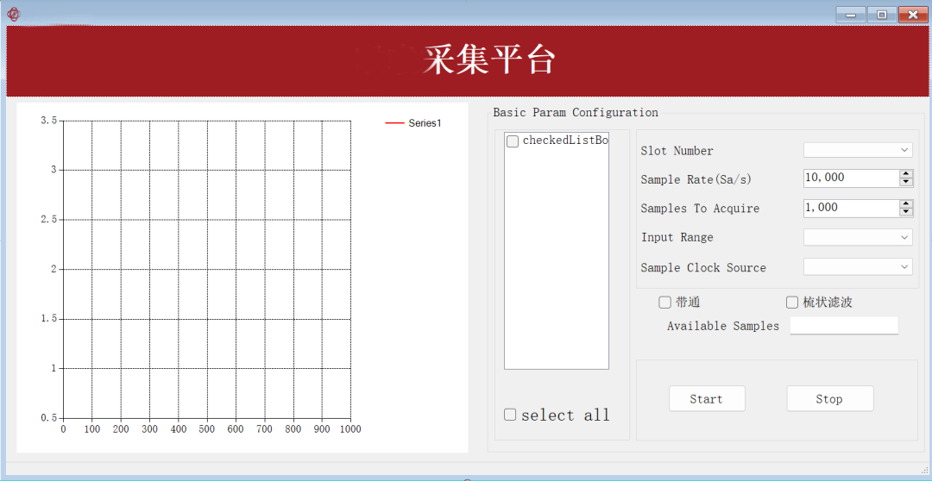
Task: Click the Available Samples label
Action: pyautogui.click(x=723, y=326)
